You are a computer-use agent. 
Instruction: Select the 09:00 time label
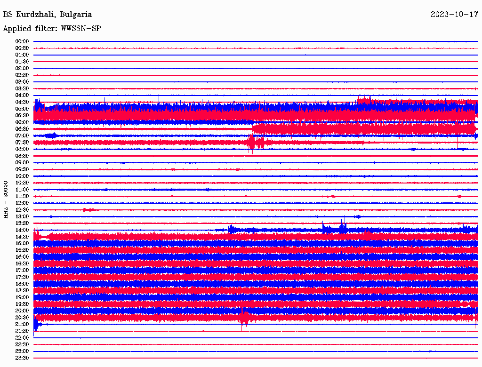(x=22, y=163)
